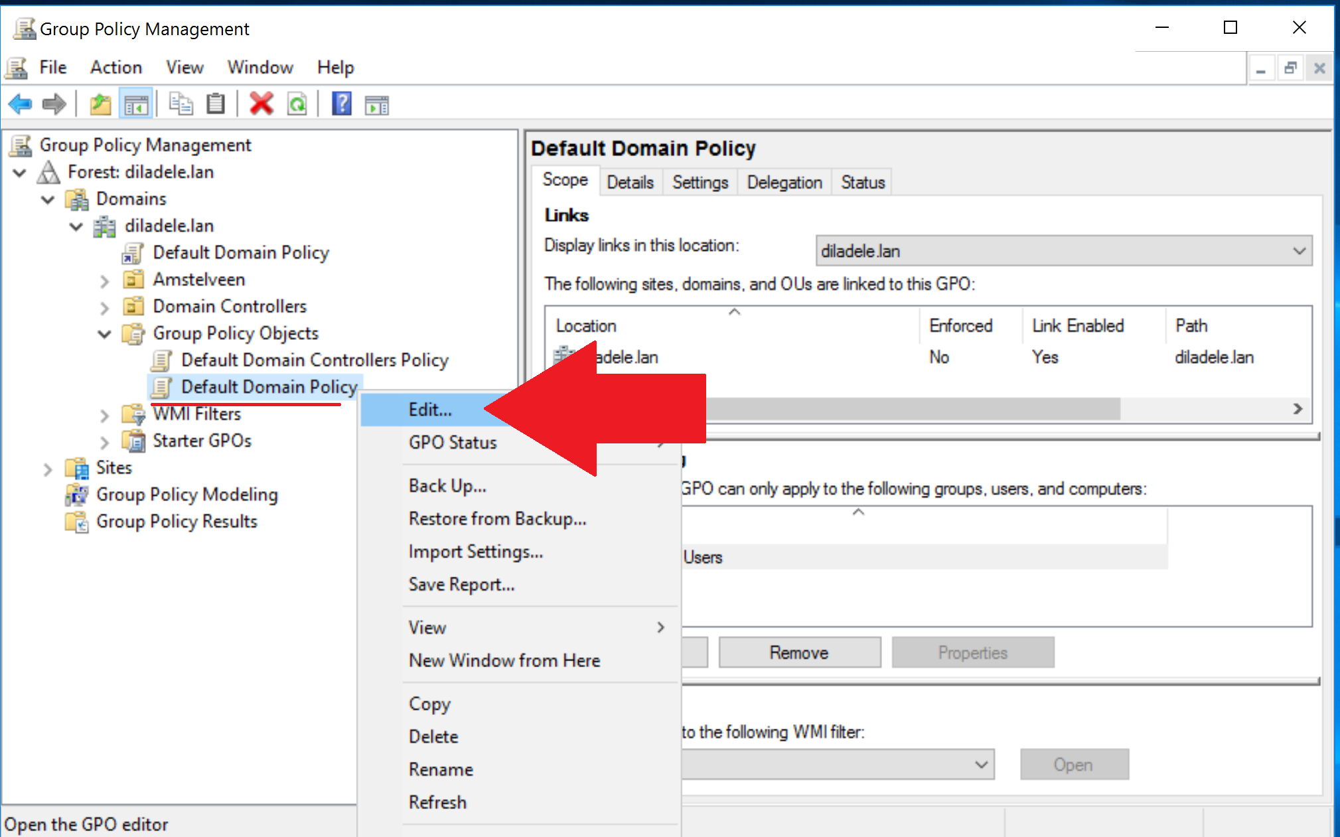The width and height of the screenshot is (1340, 837).
Task: Expand the Domain Controllers node
Action: pos(104,307)
